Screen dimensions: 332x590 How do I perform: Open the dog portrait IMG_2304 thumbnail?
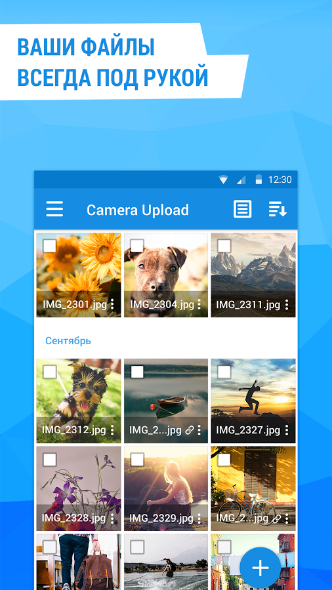pyautogui.click(x=166, y=275)
